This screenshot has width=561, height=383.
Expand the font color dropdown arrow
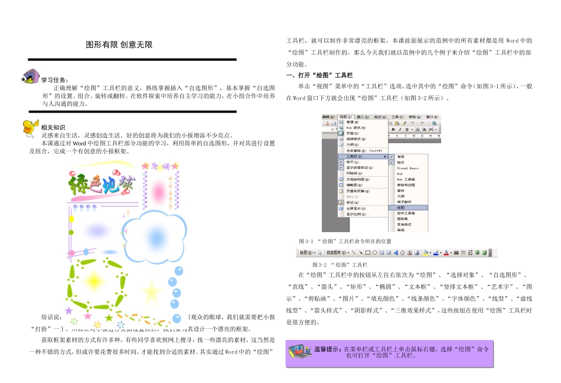click(451, 253)
